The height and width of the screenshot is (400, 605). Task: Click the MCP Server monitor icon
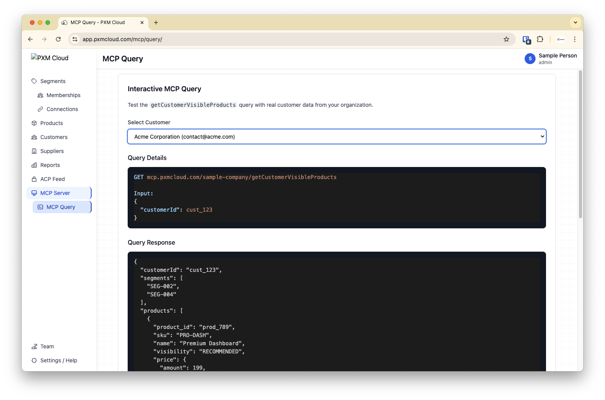[x=34, y=193]
